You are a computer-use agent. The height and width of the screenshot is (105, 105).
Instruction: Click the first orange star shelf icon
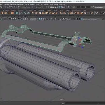(x=2, y=13)
